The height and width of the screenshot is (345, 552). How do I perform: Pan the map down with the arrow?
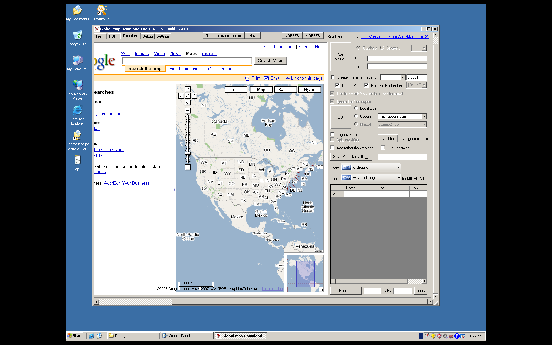click(x=188, y=103)
